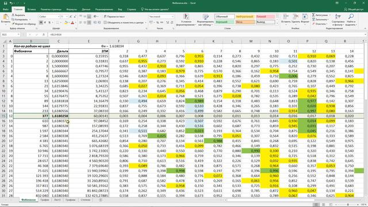Open the Данные ribbon tab

tap(86, 9)
